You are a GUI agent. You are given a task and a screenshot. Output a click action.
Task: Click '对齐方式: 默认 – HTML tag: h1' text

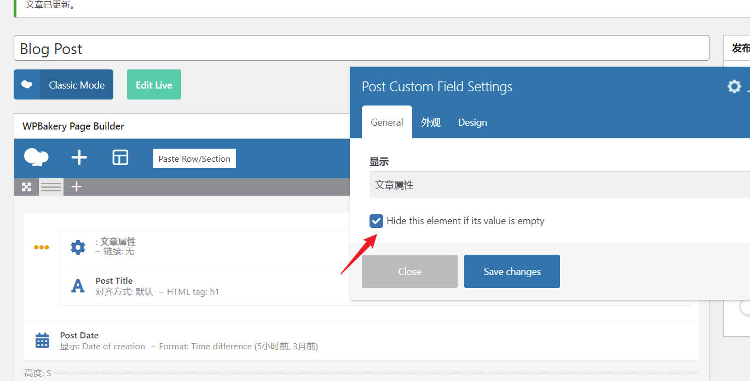click(x=157, y=292)
